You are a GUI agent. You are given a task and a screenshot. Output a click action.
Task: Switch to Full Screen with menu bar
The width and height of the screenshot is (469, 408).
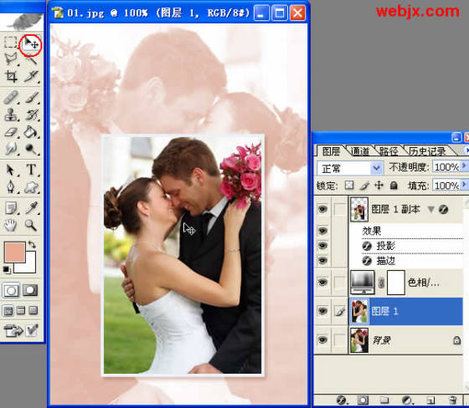click(21, 310)
